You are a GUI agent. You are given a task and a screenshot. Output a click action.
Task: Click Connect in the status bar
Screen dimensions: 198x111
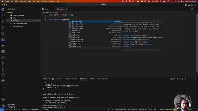tap(23, 110)
